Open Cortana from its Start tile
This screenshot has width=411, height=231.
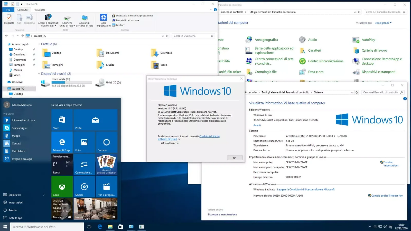(106, 142)
